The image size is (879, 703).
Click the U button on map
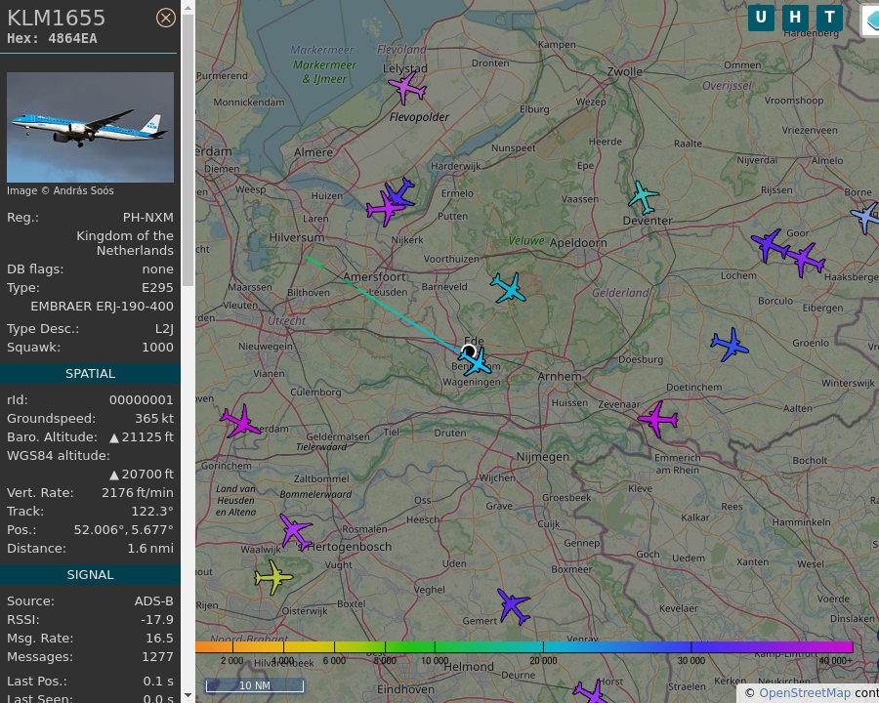tap(761, 18)
